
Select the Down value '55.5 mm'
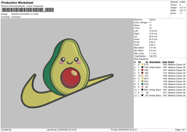[153, 39]
